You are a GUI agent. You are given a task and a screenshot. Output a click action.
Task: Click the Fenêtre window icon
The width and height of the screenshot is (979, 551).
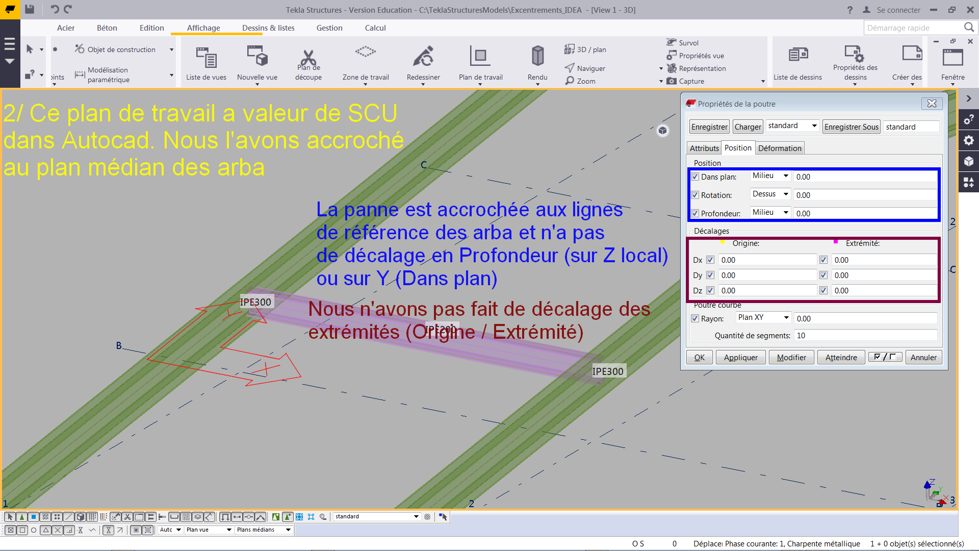pyautogui.click(x=952, y=57)
